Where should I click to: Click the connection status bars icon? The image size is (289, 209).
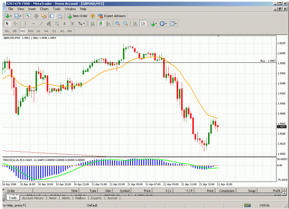click(247, 205)
